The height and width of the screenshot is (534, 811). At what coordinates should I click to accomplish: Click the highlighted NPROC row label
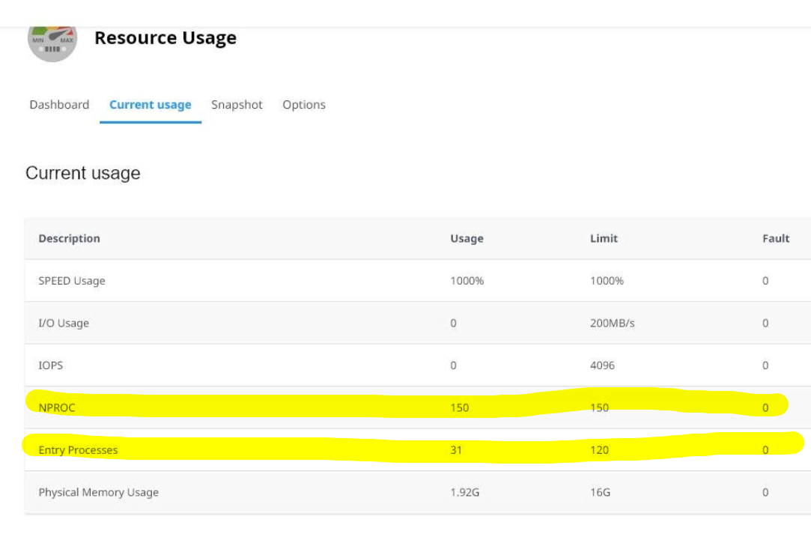(57, 408)
